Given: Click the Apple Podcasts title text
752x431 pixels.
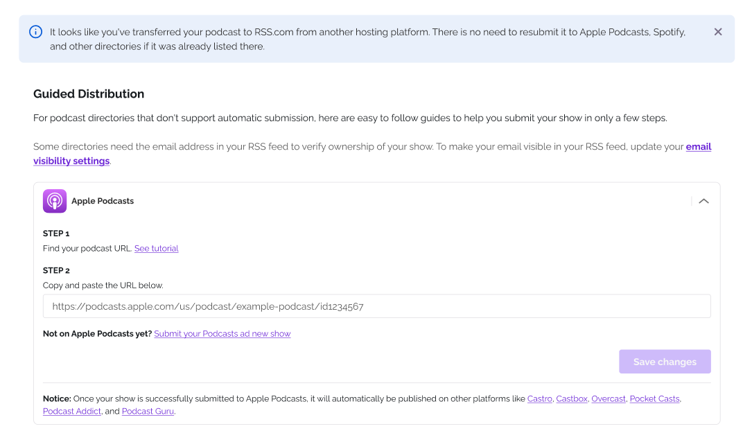Looking at the screenshot, I should click(103, 201).
